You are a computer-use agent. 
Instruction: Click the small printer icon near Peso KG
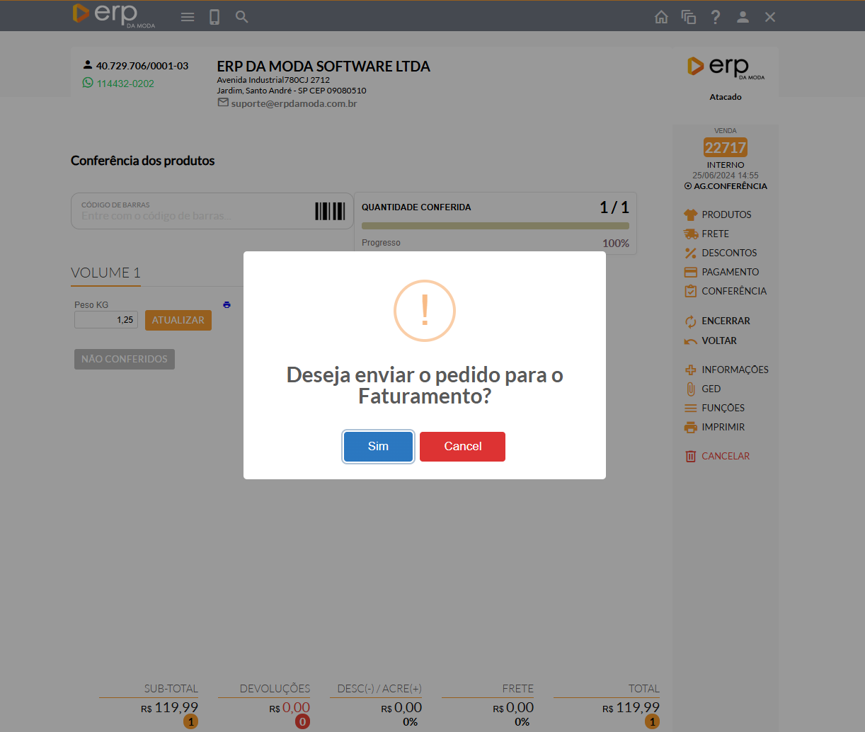pos(227,304)
